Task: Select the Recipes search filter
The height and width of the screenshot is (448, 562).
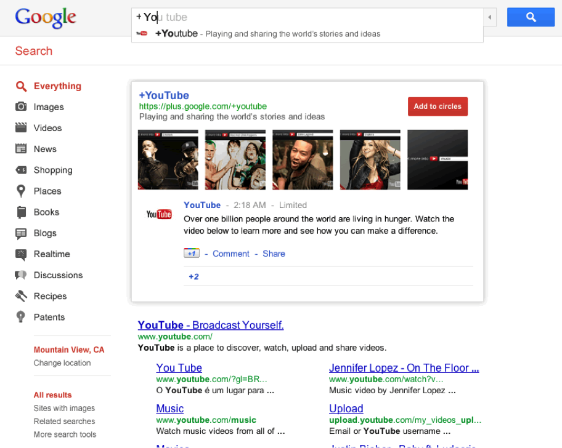Action: [50, 296]
